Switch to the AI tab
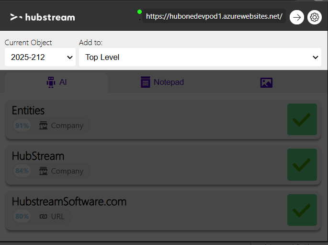Screen dimensions: 328x245 (x=57, y=82)
